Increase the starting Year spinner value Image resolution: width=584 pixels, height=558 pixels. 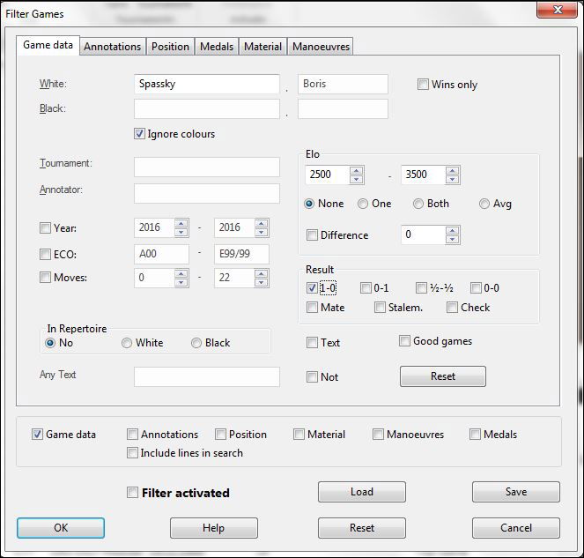(181, 223)
